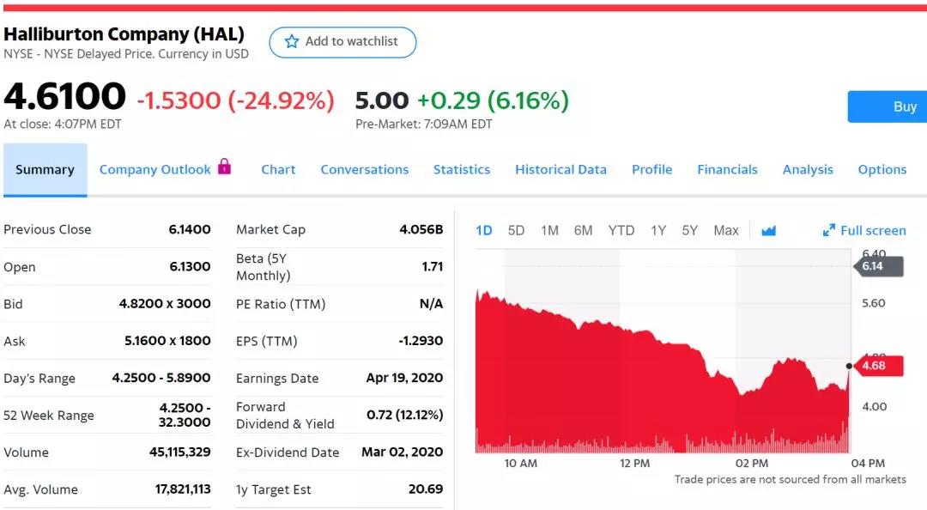Select the 5D chart range
This screenshot has height=510, width=927.
[x=516, y=230]
